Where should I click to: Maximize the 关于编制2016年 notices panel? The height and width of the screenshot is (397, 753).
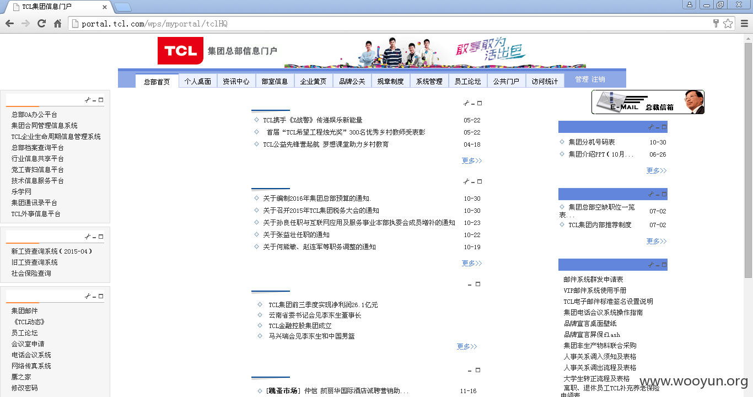coord(480,181)
